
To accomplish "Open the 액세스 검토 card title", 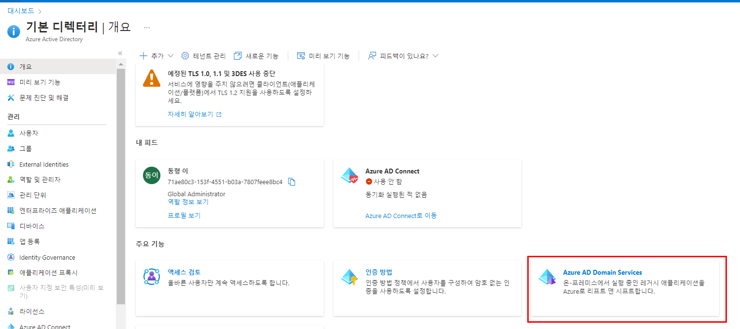I will 184,272.
